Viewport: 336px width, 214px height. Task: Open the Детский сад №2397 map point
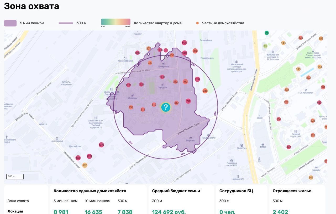tap(296, 131)
